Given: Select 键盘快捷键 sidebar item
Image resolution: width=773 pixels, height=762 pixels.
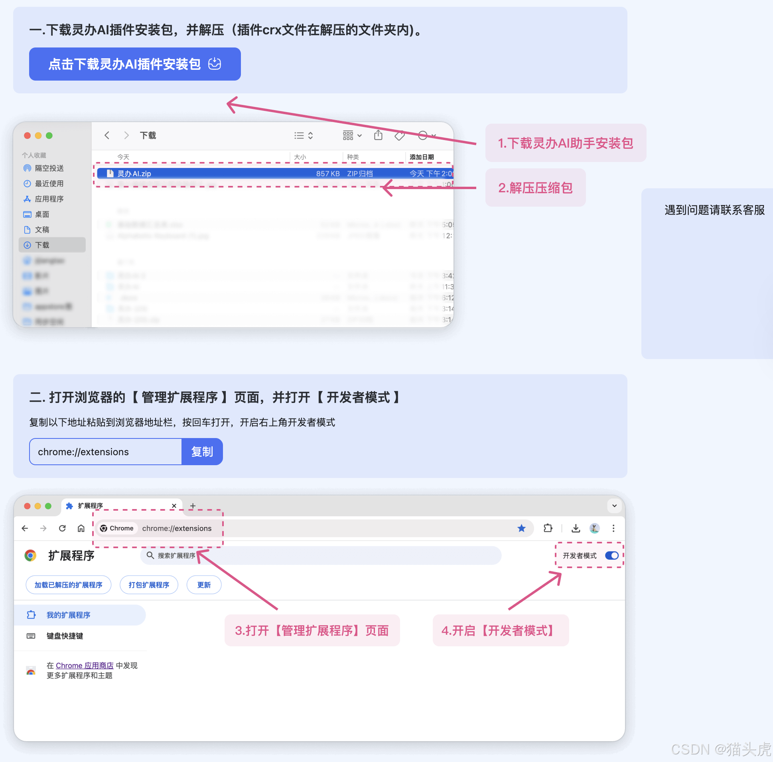Looking at the screenshot, I should click(65, 636).
